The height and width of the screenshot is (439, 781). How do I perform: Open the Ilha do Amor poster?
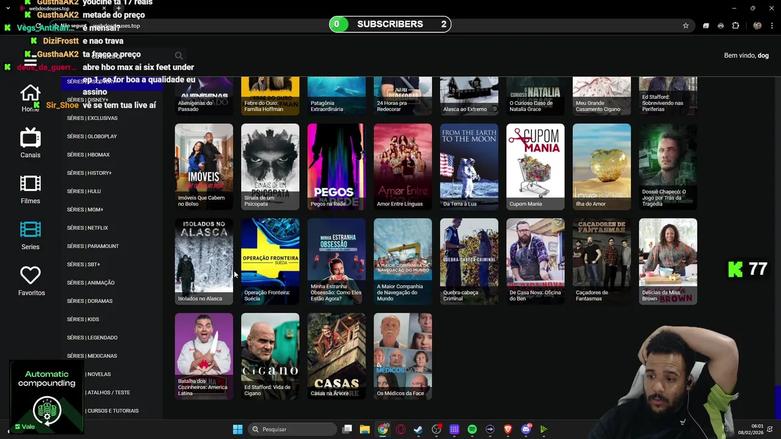[602, 167]
